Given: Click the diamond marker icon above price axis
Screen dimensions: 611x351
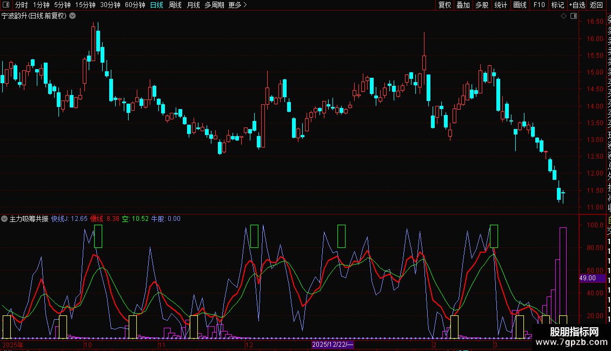Looking at the screenshot, I should (563, 16).
